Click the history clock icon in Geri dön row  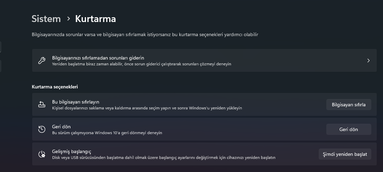(42, 129)
